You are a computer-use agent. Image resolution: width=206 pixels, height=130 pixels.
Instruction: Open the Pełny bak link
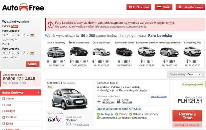click(x=127, y=102)
